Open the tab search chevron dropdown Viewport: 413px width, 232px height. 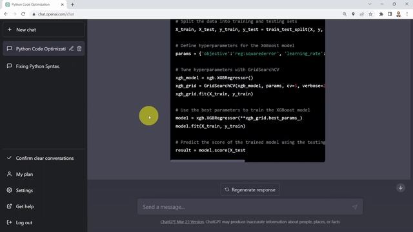[370, 5]
